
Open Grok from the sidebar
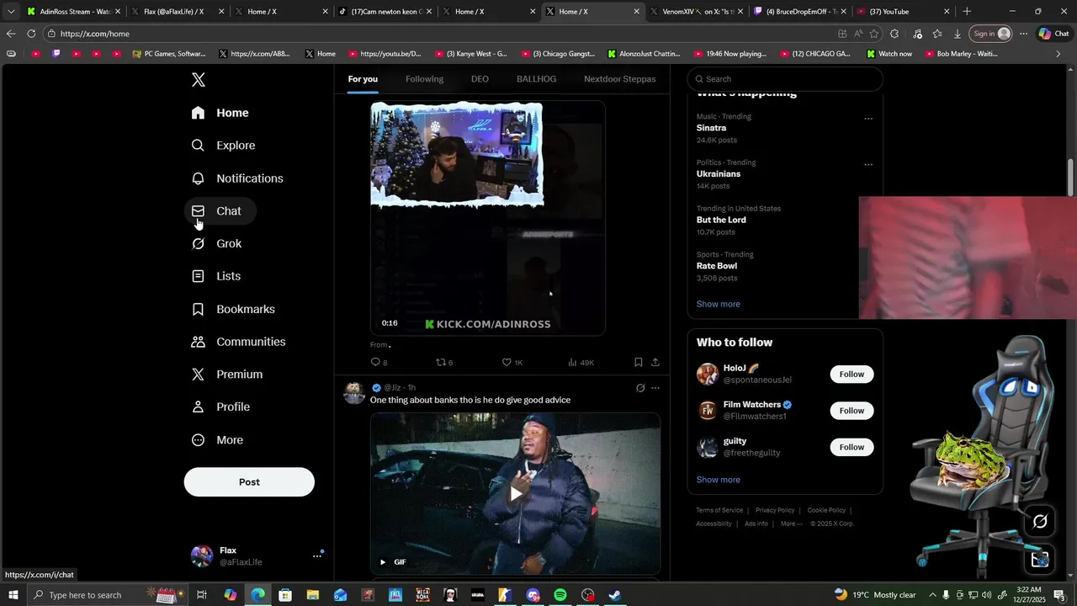point(217,244)
